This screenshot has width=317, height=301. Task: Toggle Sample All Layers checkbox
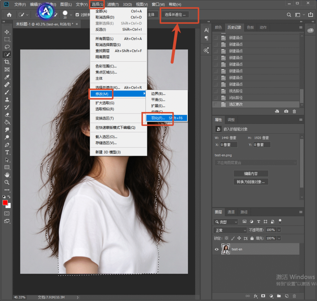[77, 15]
